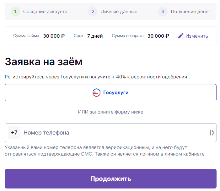Click step 1 circle badge

click(x=15, y=12)
